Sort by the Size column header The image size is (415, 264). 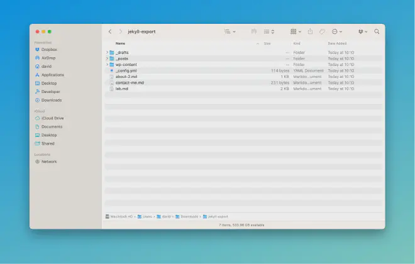(x=267, y=43)
